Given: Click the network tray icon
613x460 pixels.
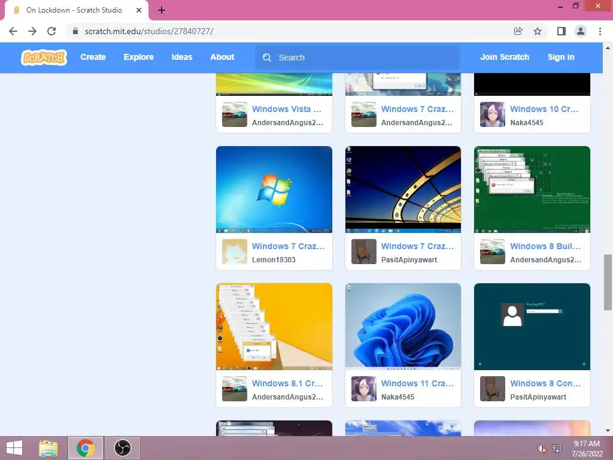Looking at the screenshot, I should tap(557, 449).
